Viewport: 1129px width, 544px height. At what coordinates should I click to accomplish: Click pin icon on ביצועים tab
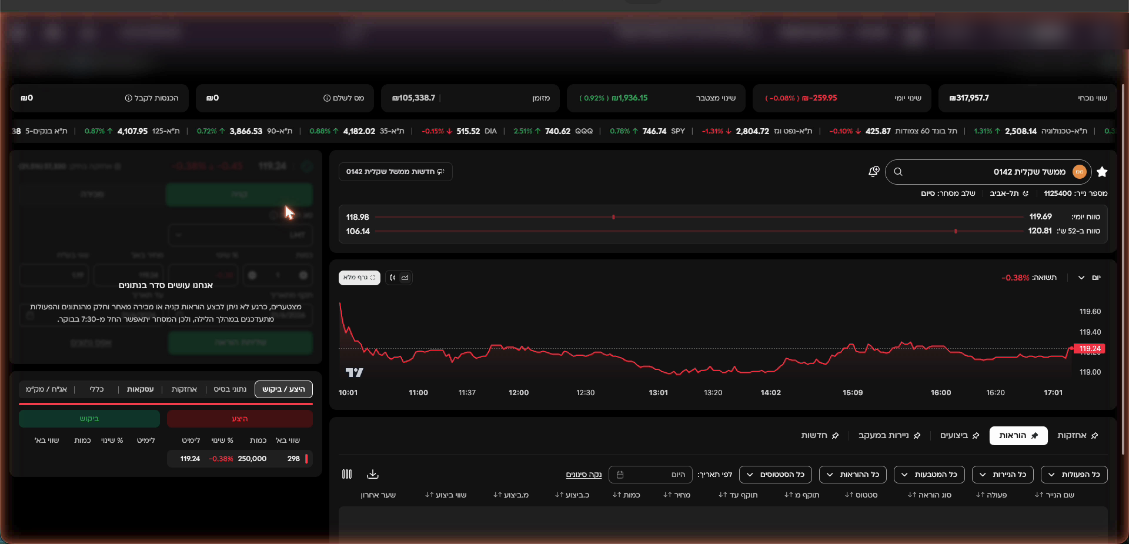tap(976, 436)
